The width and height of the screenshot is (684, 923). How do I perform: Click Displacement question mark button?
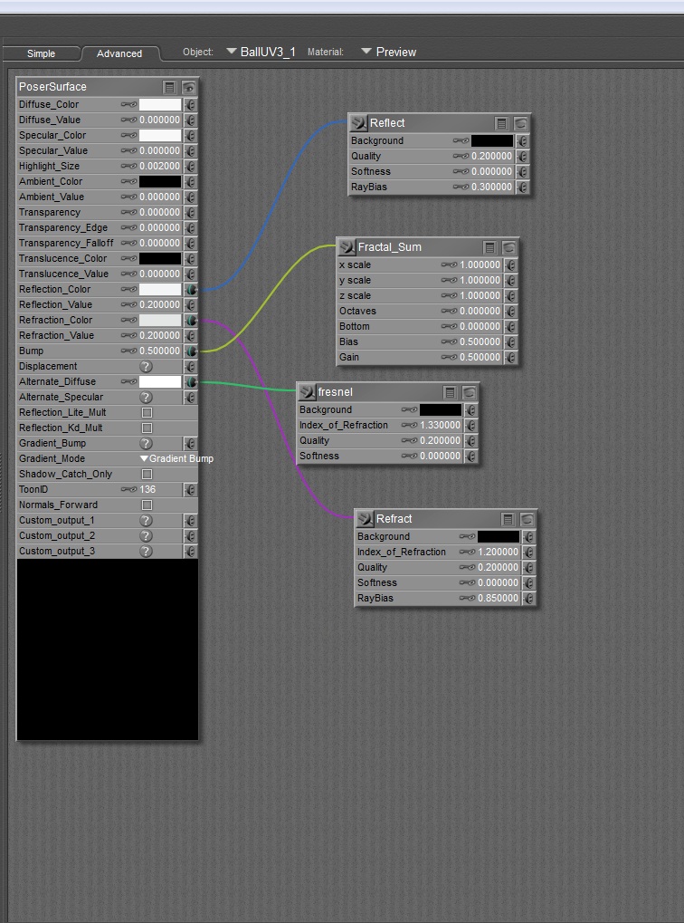point(146,366)
